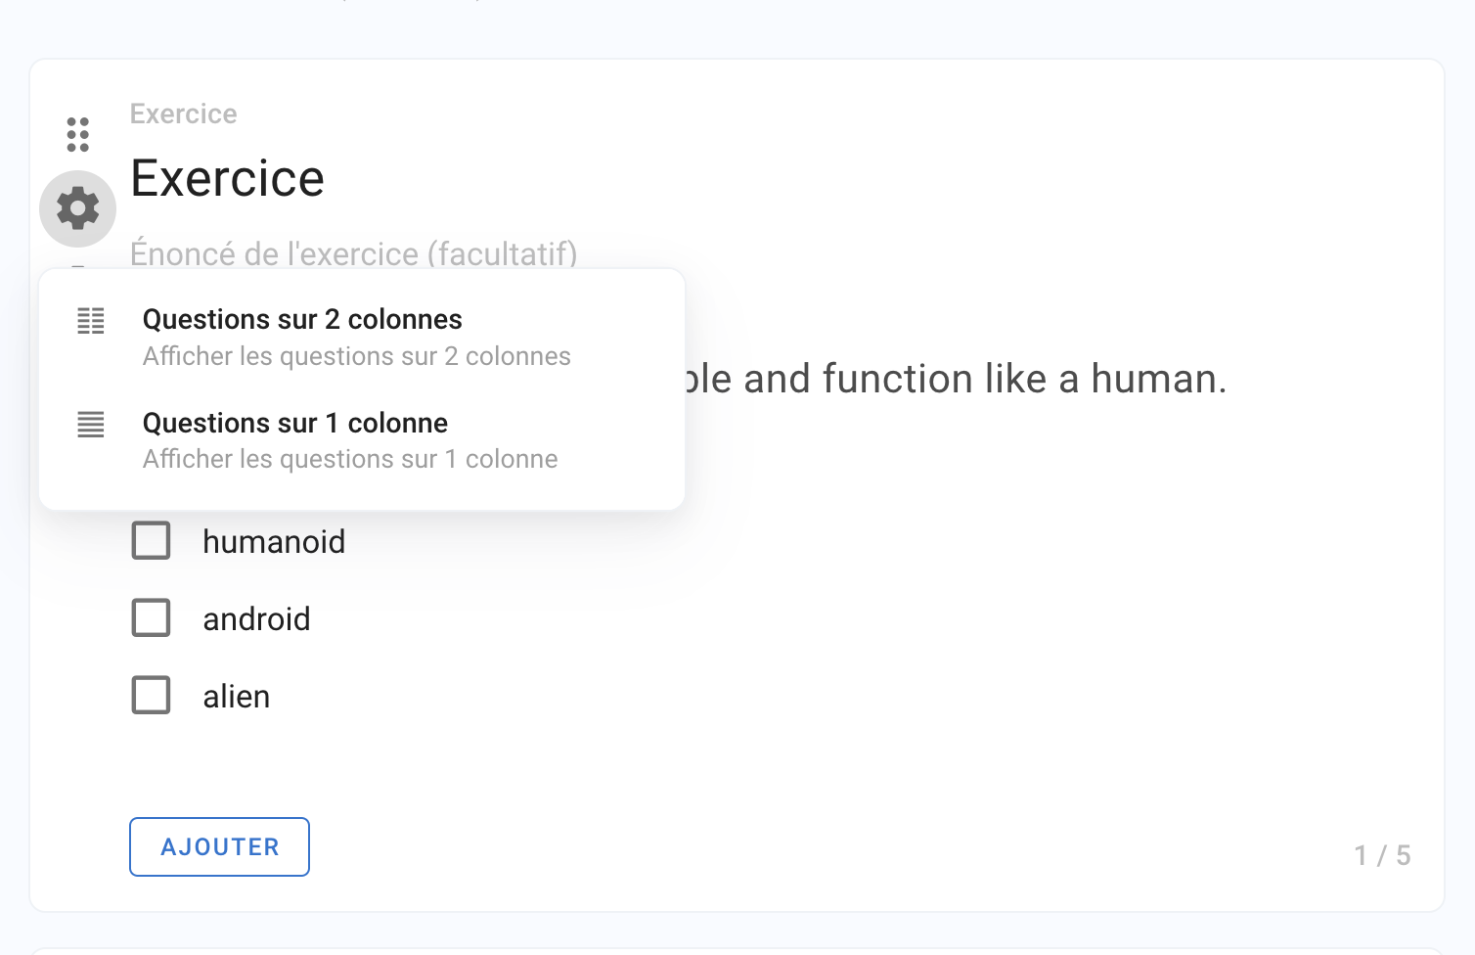
Task: Click the six-dot drag handle icon
Action: (78, 134)
